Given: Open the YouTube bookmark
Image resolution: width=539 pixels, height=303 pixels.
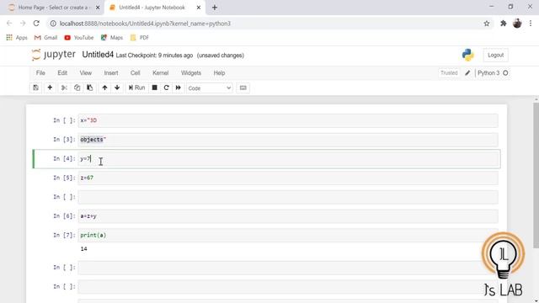Looking at the screenshot, I should pyautogui.click(x=79, y=37).
